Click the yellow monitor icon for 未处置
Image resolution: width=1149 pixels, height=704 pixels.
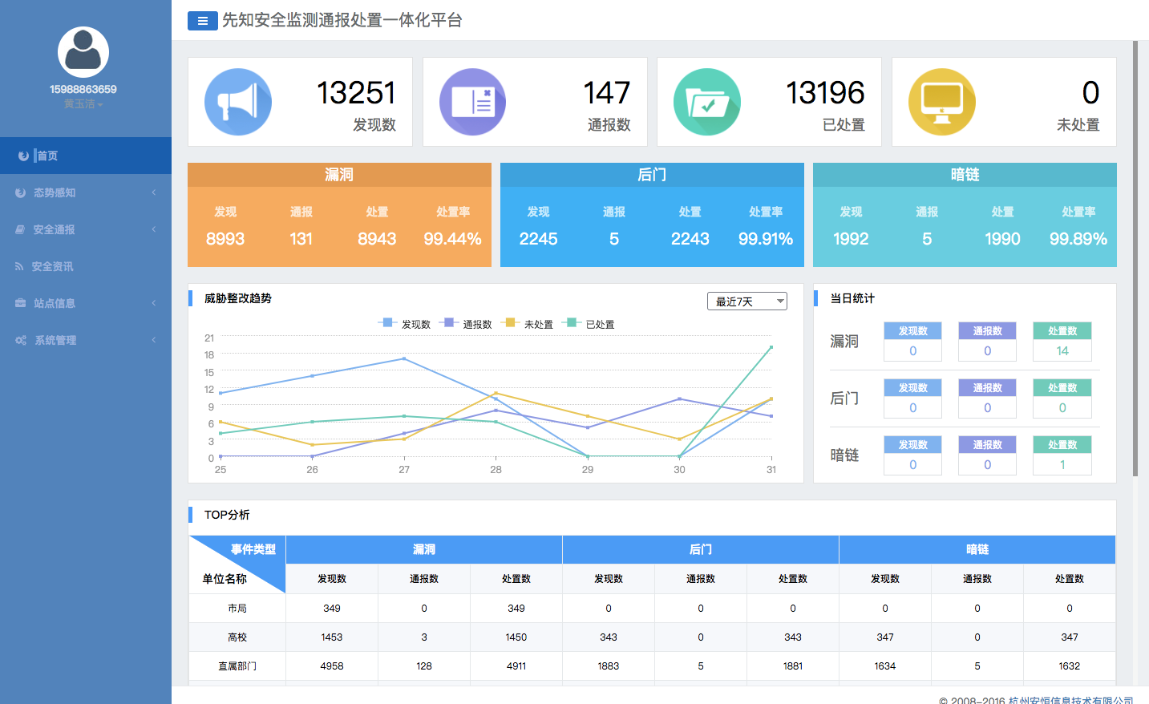941,102
